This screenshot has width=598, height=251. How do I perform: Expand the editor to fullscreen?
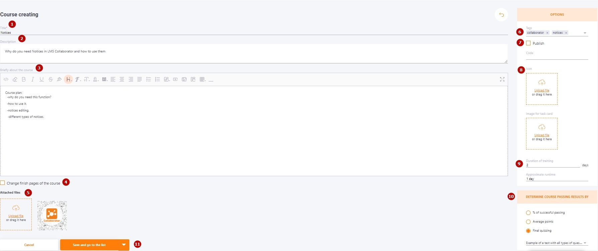click(502, 79)
